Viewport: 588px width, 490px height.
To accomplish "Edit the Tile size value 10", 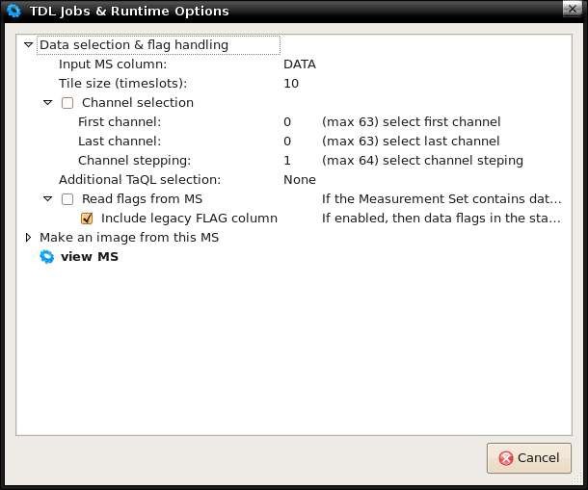I will [291, 84].
